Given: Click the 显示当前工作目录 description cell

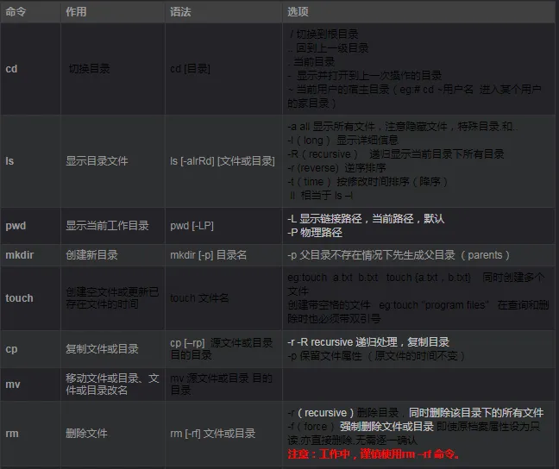Looking at the screenshot, I should (113, 226).
